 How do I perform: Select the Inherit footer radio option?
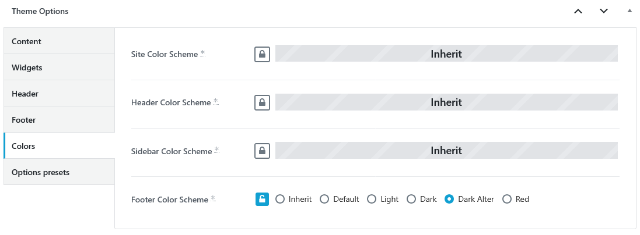[280, 199]
